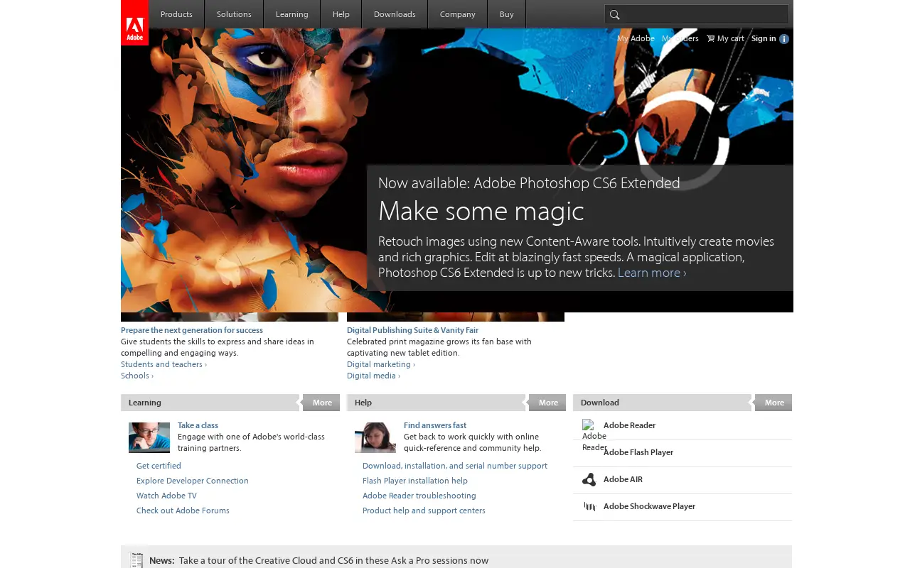Open Explore Developer Connection
The height and width of the screenshot is (568, 910).
point(193,481)
